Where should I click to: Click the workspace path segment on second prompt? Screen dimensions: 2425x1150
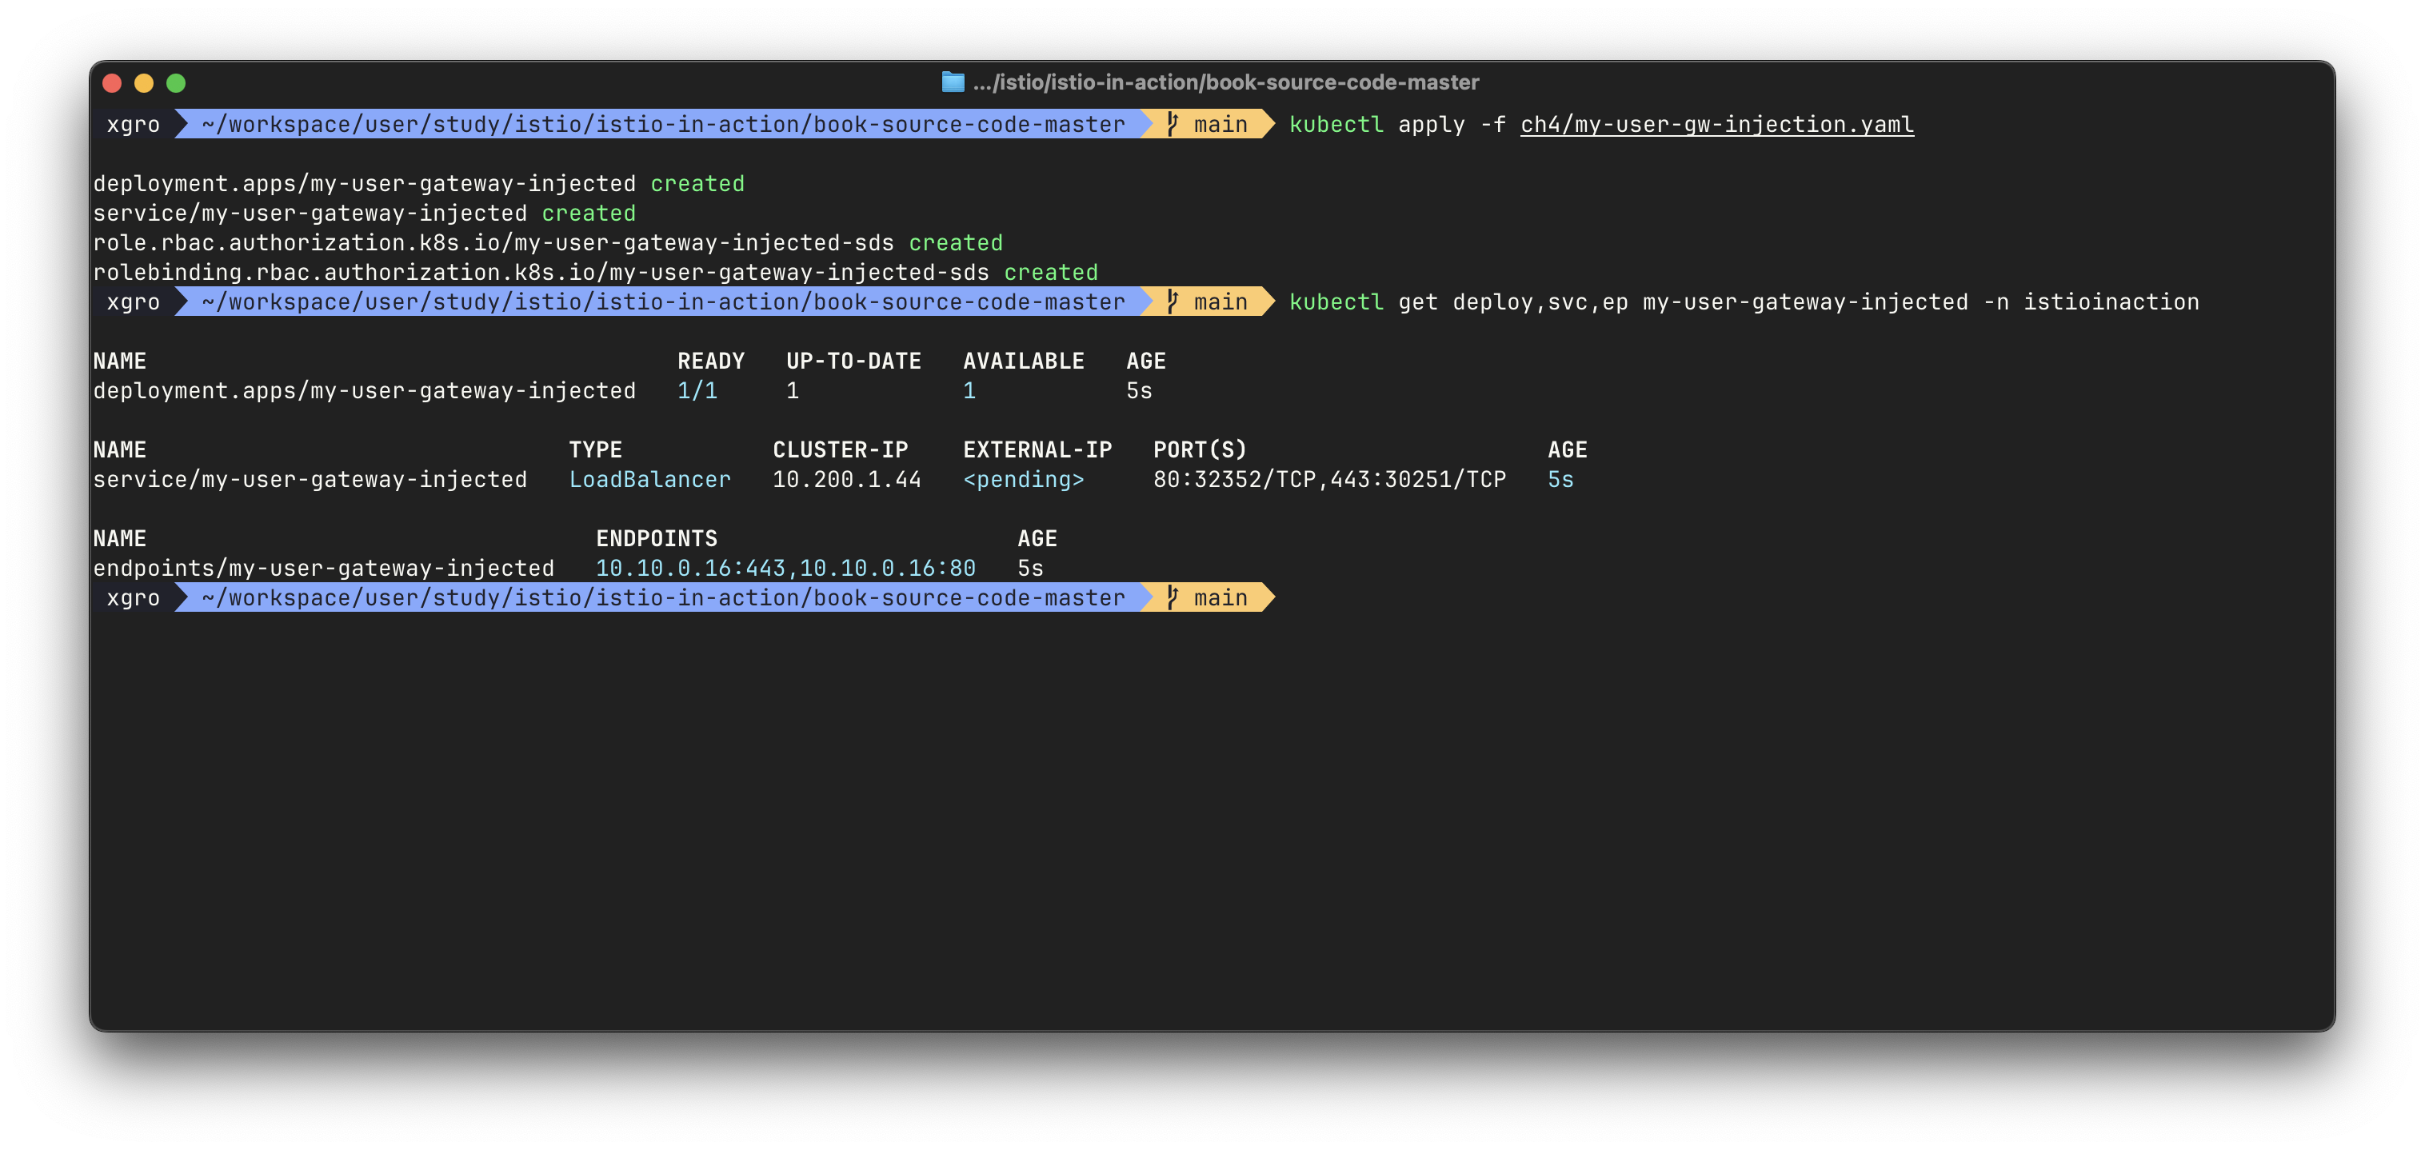tap(663, 302)
